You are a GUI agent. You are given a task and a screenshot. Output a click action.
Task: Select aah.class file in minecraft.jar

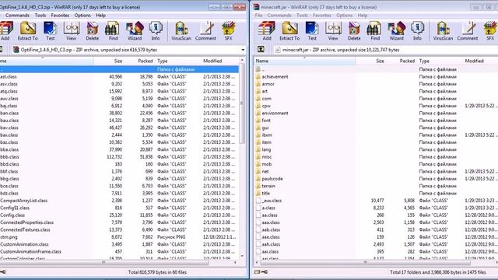[x=271, y=244]
